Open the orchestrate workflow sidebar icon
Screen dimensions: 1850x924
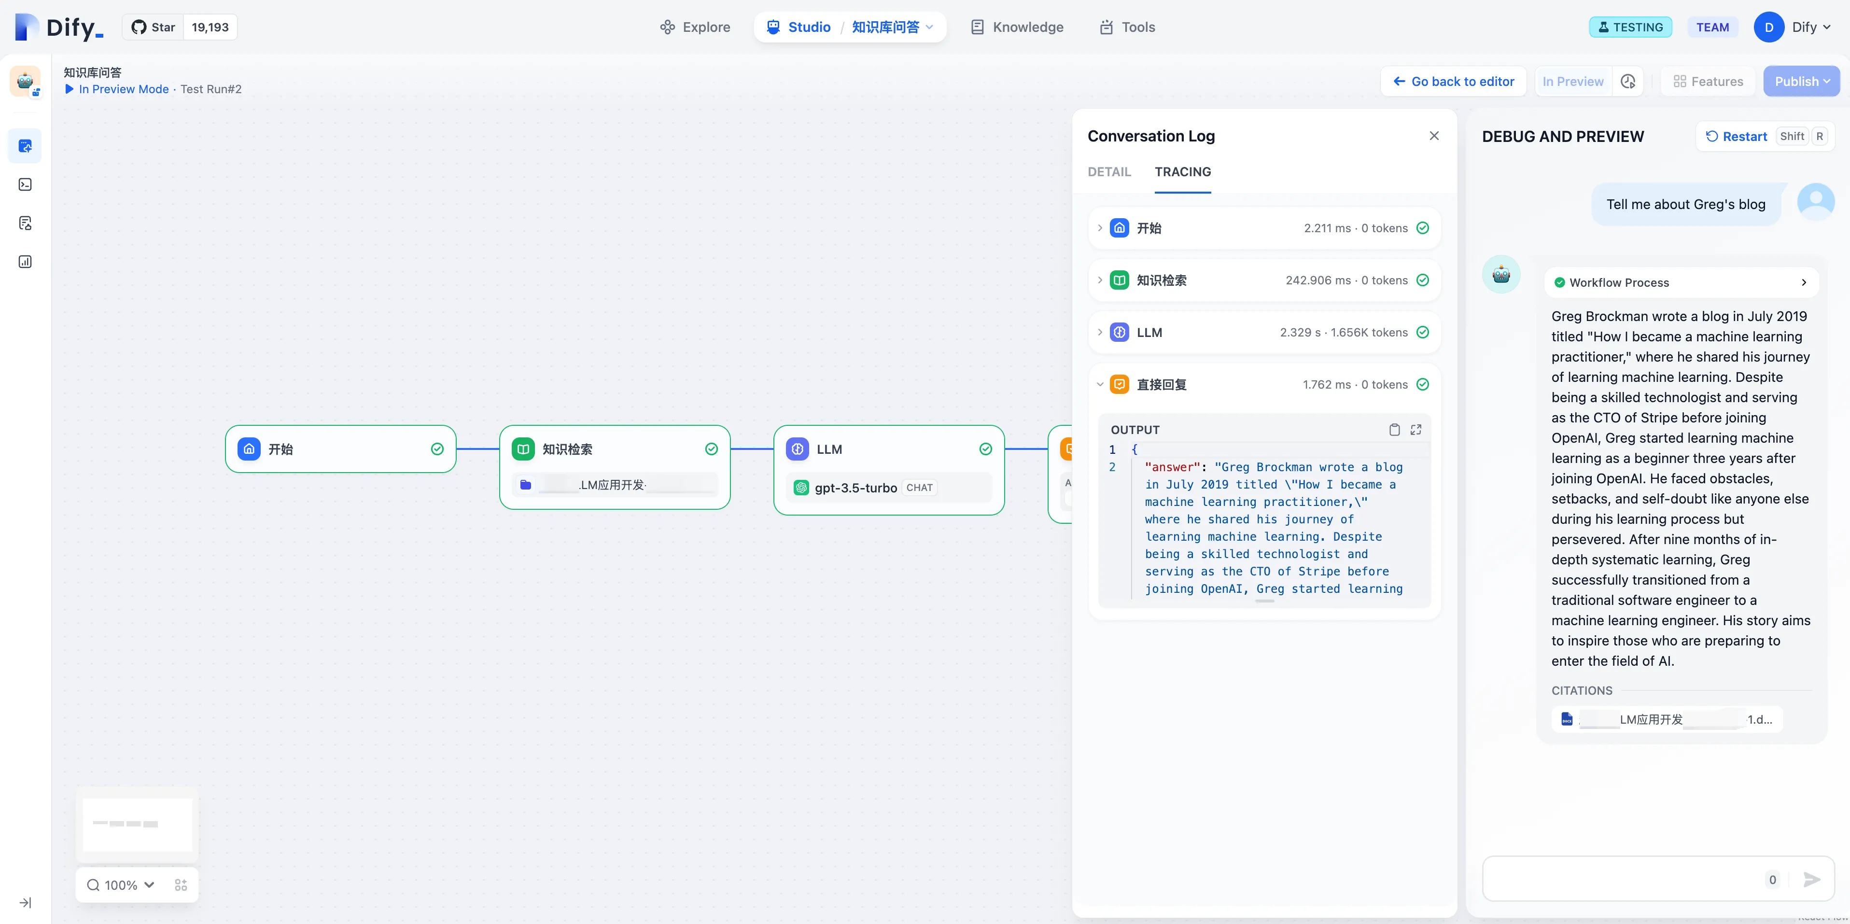25,146
